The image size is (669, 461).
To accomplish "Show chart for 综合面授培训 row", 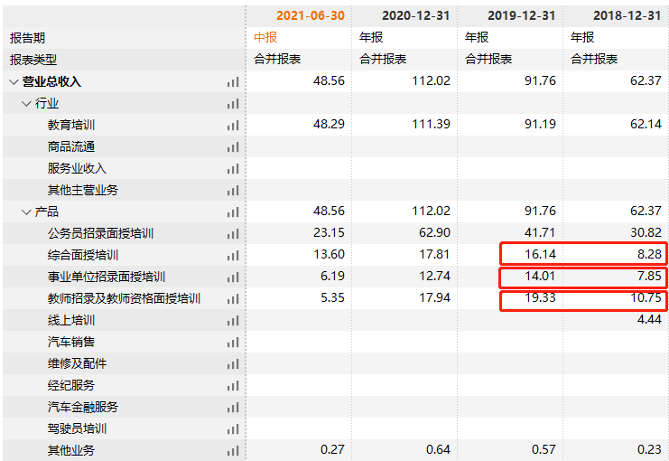I will (x=233, y=255).
